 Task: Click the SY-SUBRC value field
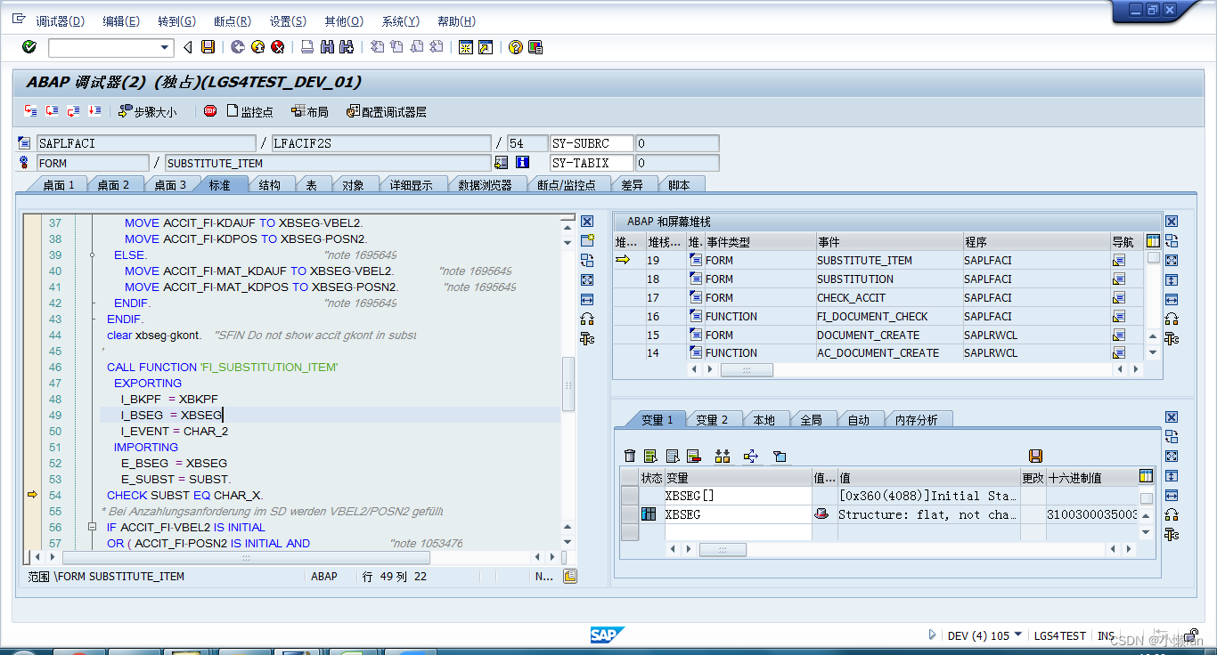pos(676,143)
